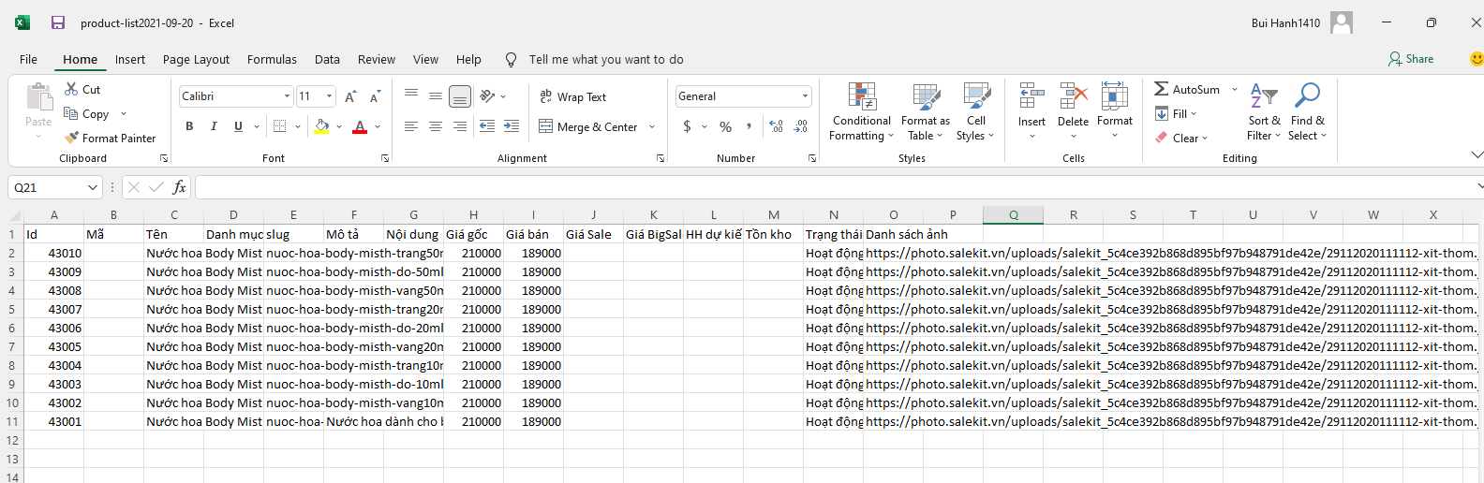Open the Formulas ribbon tab
This screenshot has width=1484, height=483.
click(272, 59)
